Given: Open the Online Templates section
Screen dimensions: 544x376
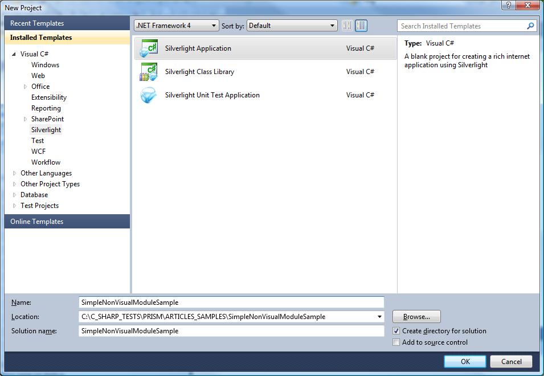Looking at the screenshot, I should tap(67, 221).
